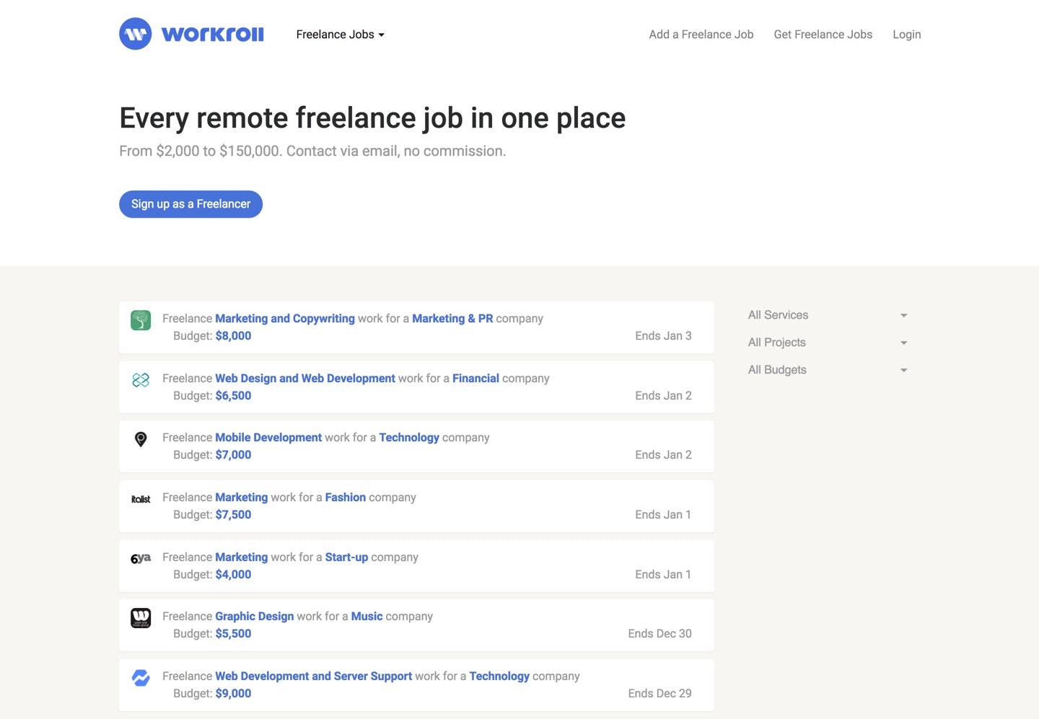Click Sign up as a Freelancer
The height and width of the screenshot is (719, 1039).
click(190, 204)
